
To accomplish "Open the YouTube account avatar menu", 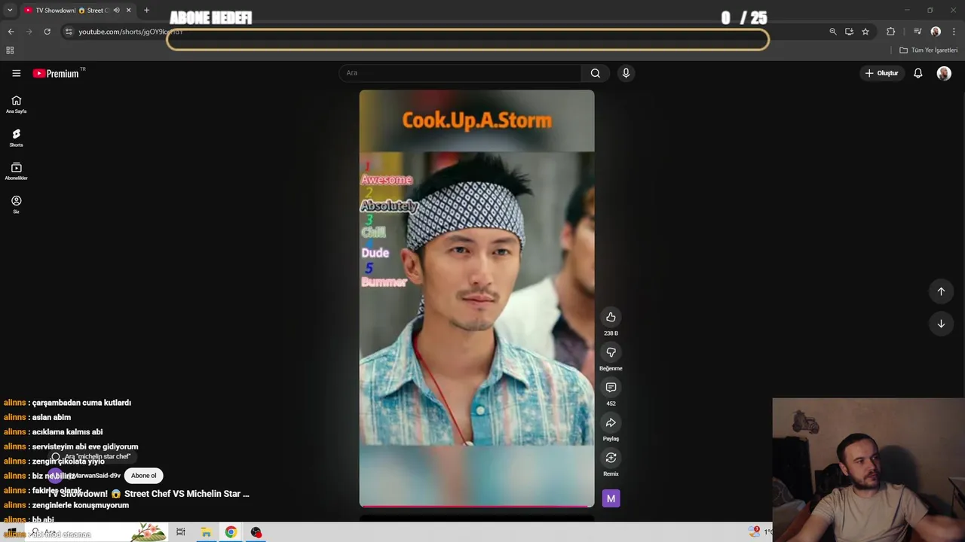I will [x=944, y=73].
